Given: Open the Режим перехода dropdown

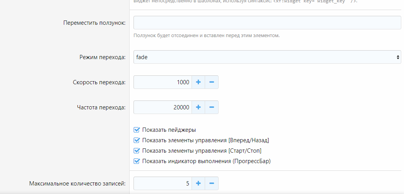Looking at the screenshot, I should click(x=267, y=57).
